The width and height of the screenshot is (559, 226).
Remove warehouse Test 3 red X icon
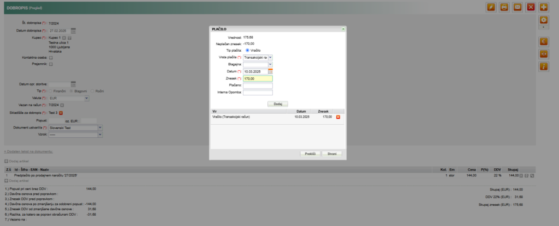[x=61, y=113]
